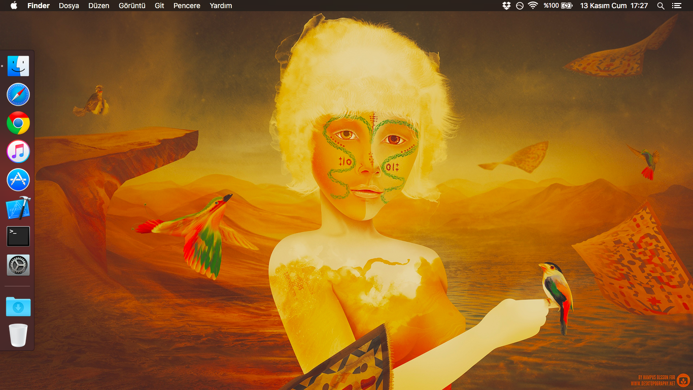
Task: Open Google Chrome in the dock
Action: (18, 123)
